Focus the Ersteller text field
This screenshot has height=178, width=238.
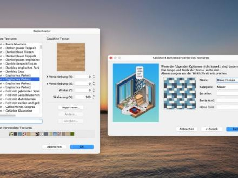pos(227,94)
